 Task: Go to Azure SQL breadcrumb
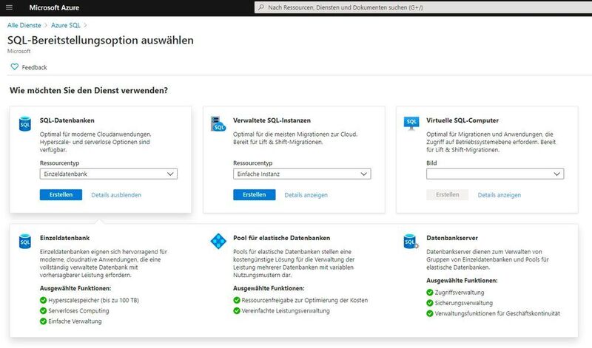pyautogui.click(x=66, y=25)
